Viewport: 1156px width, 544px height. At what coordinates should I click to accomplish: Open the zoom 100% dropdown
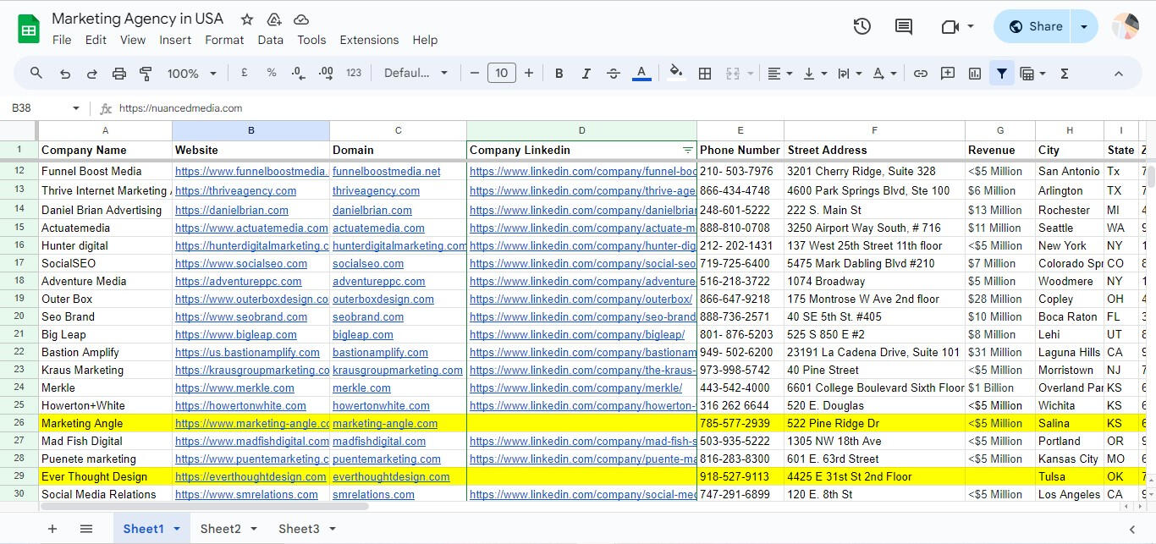(192, 74)
